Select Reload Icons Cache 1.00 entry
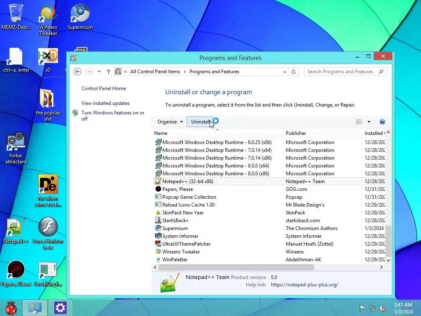This screenshot has width=421, height=316. click(x=270, y=205)
